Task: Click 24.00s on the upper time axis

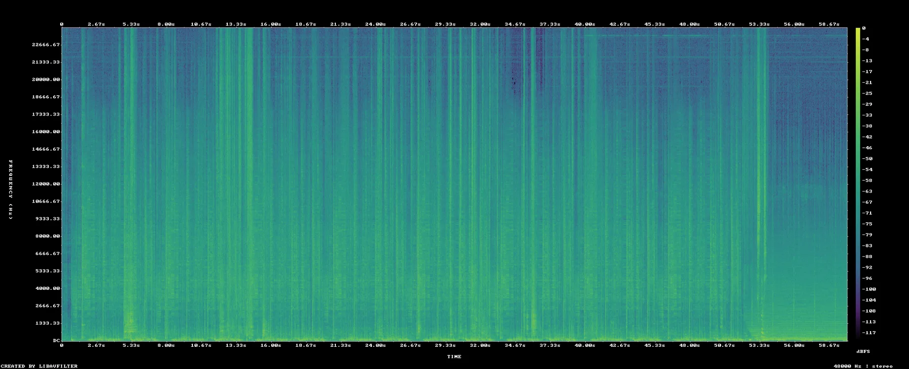Action: click(375, 24)
